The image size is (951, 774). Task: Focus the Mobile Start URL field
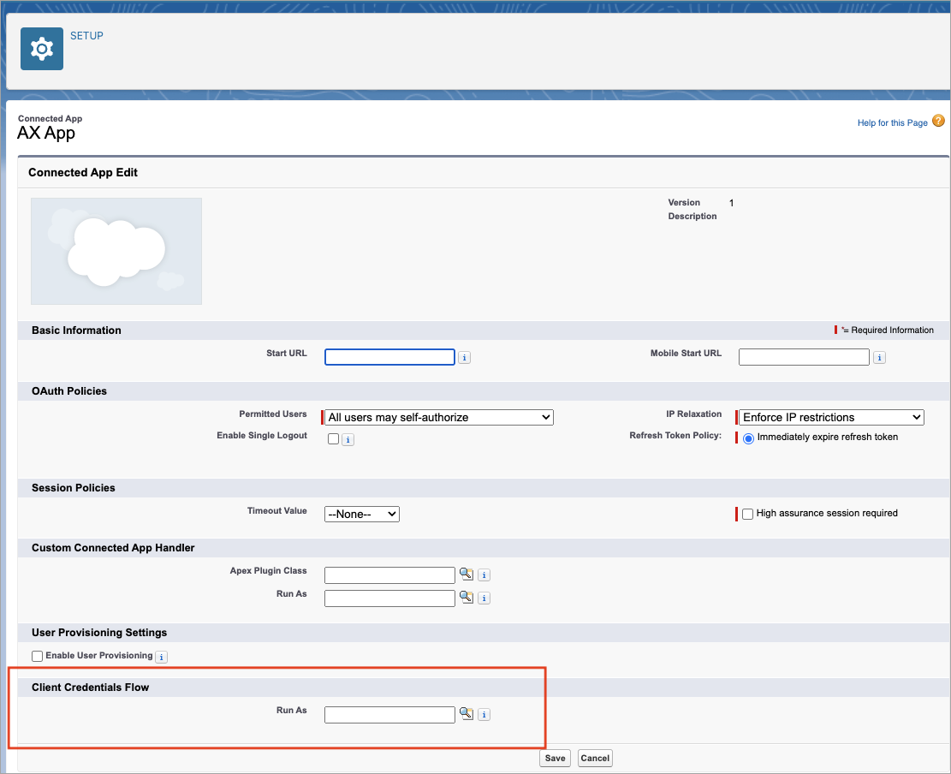(x=804, y=357)
